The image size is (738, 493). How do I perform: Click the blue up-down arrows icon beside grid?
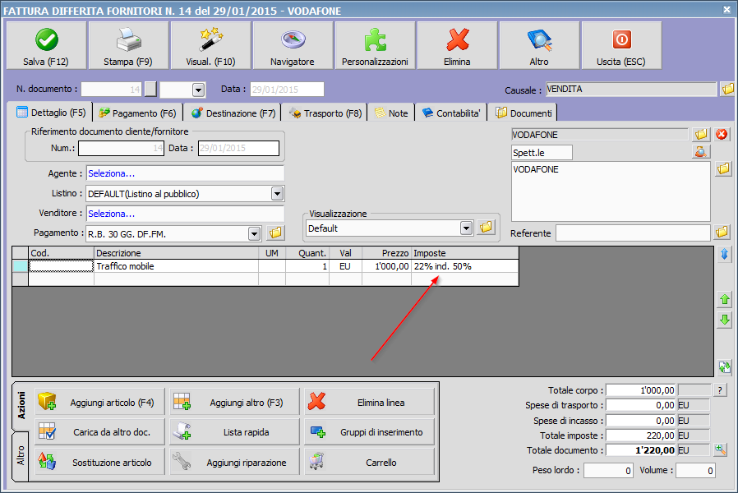724,254
